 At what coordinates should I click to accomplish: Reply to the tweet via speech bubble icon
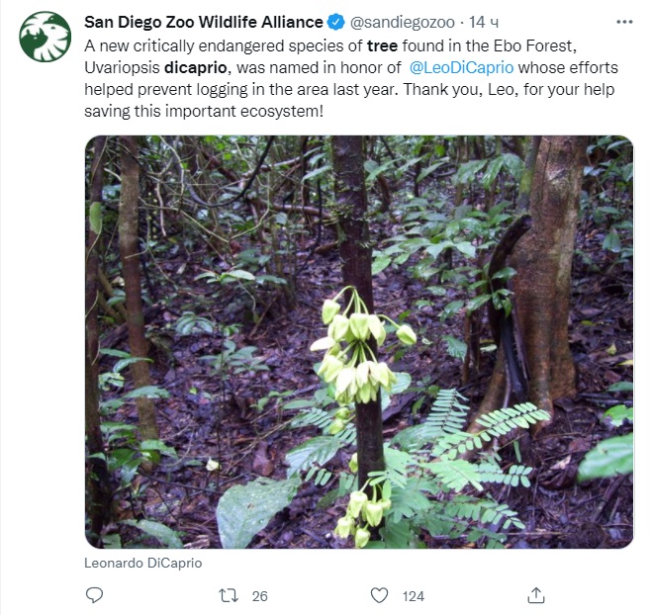[95, 594]
